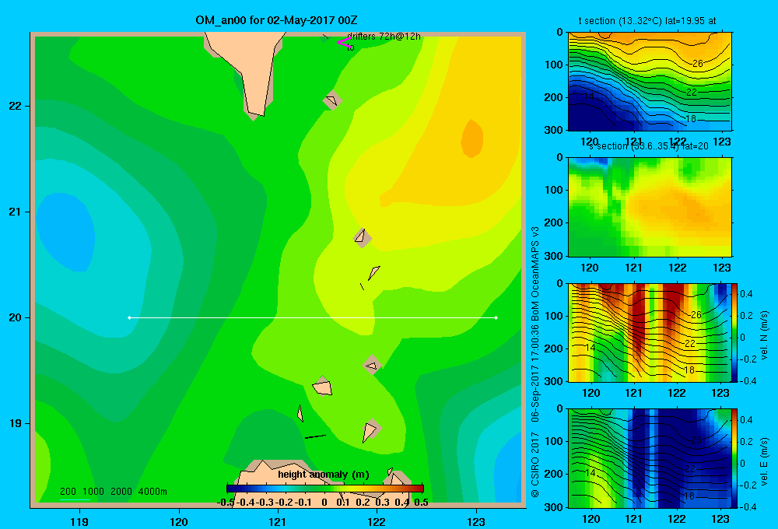Viewport: 778px width, 529px height.
Task: Click longitude label 119 on the main map
Action: click(x=79, y=521)
